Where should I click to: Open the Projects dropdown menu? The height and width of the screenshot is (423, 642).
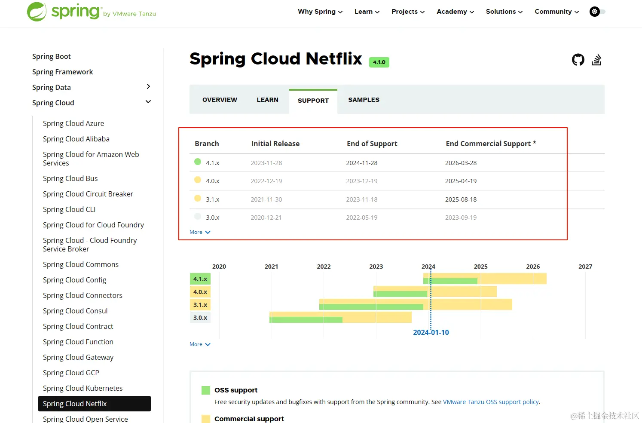coord(408,12)
